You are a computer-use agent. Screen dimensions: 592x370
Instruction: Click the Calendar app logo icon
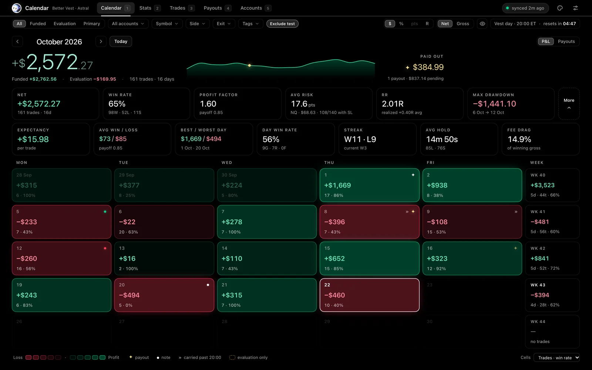tap(17, 8)
